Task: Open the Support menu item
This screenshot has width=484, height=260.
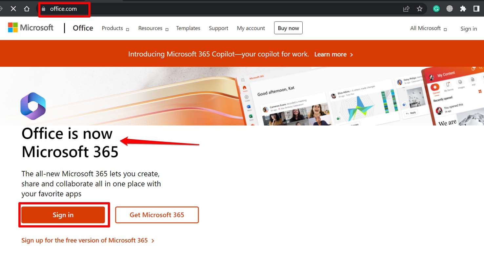Action: pyautogui.click(x=218, y=28)
